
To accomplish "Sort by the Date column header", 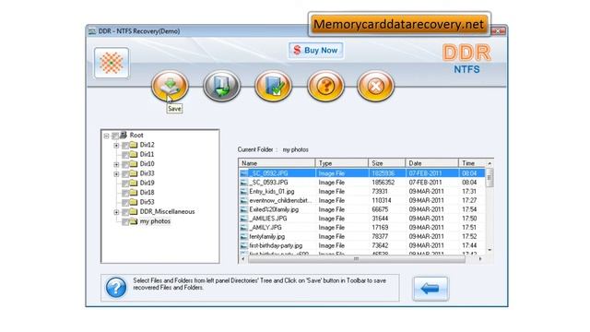I will tap(432, 163).
